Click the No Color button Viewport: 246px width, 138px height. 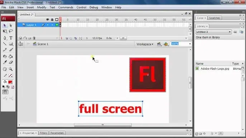pyautogui.click(x=13, y=87)
